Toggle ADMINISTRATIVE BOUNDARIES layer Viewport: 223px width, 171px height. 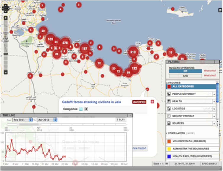tap(193, 149)
